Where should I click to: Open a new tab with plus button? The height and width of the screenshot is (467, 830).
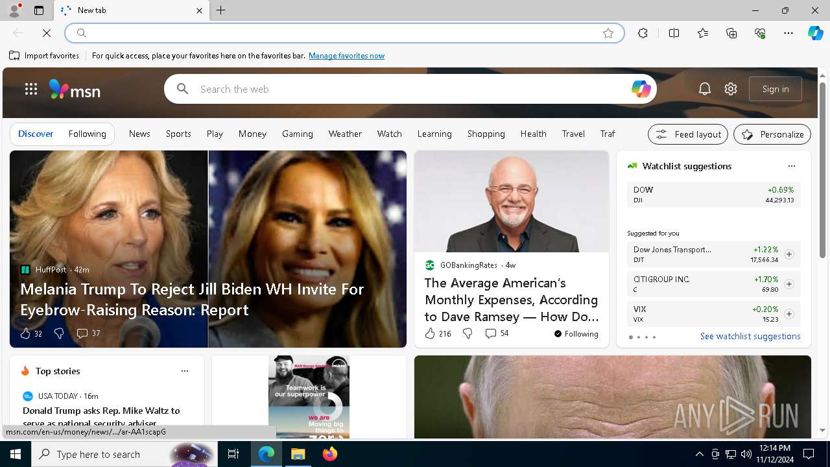pyautogui.click(x=220, y=10)
